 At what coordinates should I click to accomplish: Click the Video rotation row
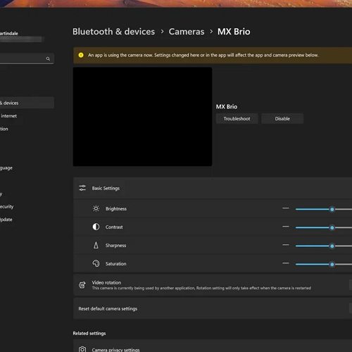[x=213, y=285]
